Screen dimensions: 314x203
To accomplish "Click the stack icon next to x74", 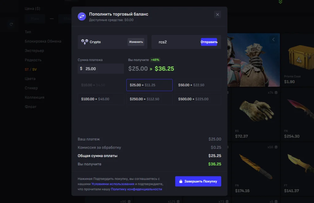I will pos(276,92).
